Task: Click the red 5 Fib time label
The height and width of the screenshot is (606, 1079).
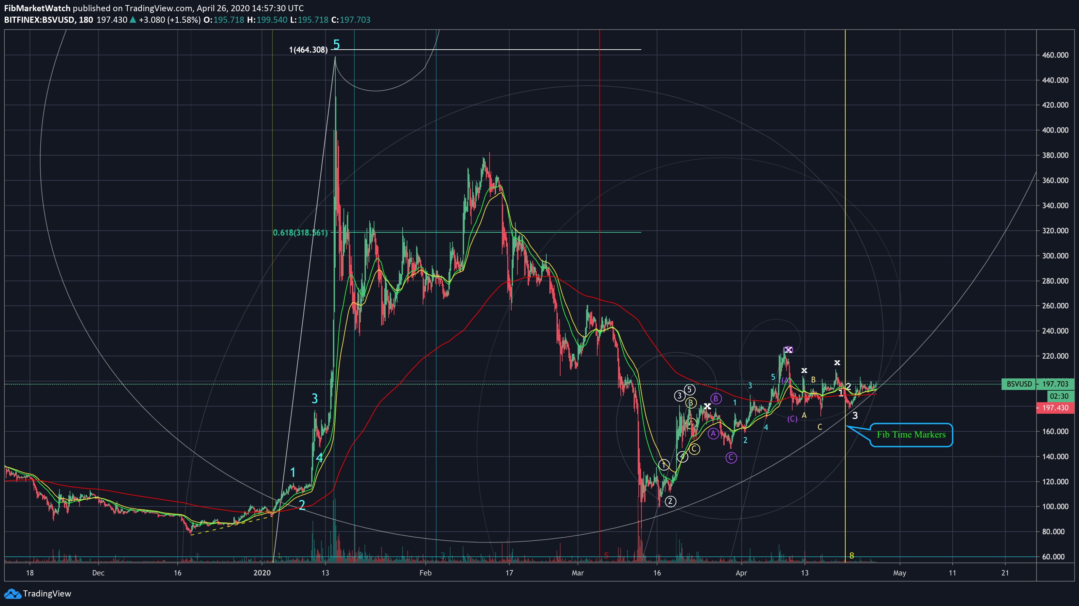Action: point(606,556)
